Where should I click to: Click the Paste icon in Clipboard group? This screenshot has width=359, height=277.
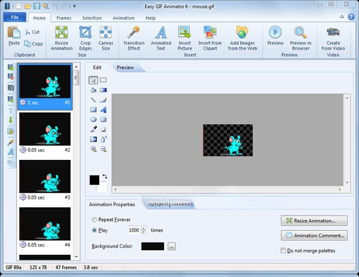(14, 32)
